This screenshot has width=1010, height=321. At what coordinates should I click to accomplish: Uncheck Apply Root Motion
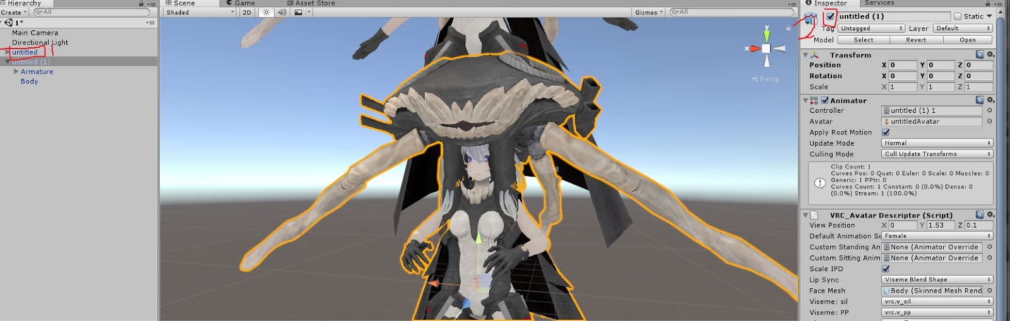(886, 132)
